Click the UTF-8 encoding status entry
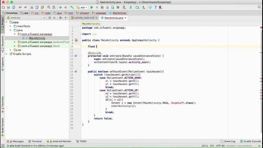The height and width of the screenshot is (148, 263). pyautogui.click(x=220, y=146)
